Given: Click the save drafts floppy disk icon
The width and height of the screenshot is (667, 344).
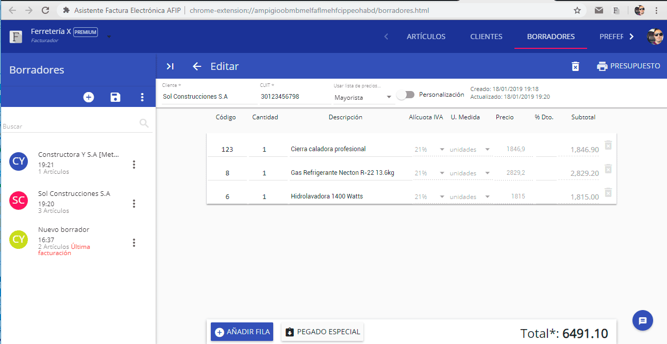Looking at the screenshot, I should (x=115, y=97).
